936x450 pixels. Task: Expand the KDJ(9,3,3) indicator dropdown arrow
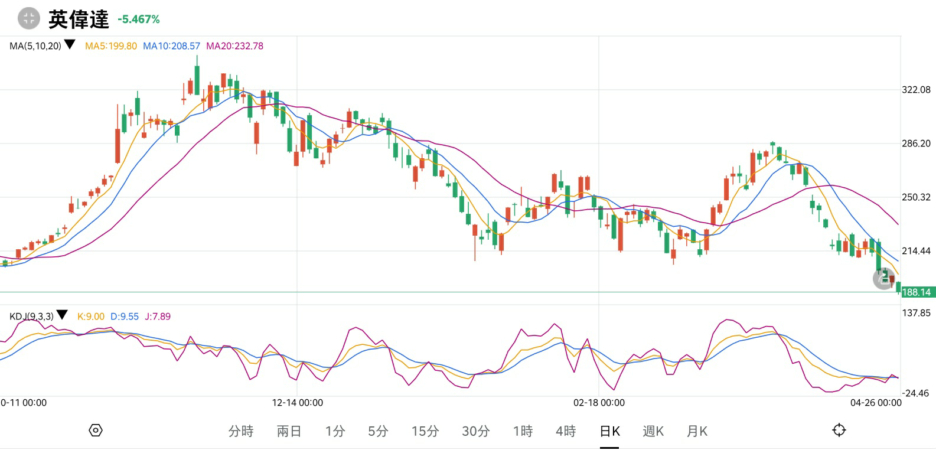tap(62, 316)
